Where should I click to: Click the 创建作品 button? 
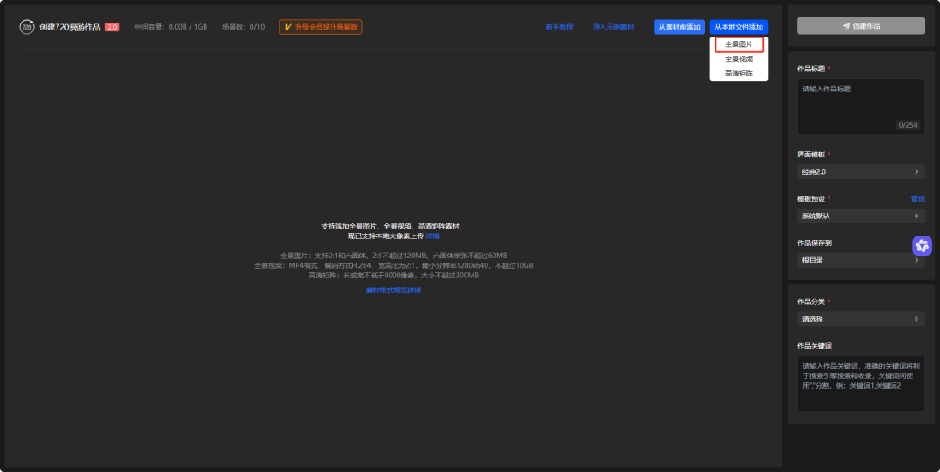[861, 26]
